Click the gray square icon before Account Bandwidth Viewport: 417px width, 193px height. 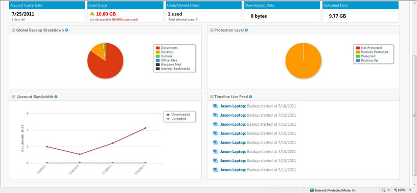(x=14, y=97)
